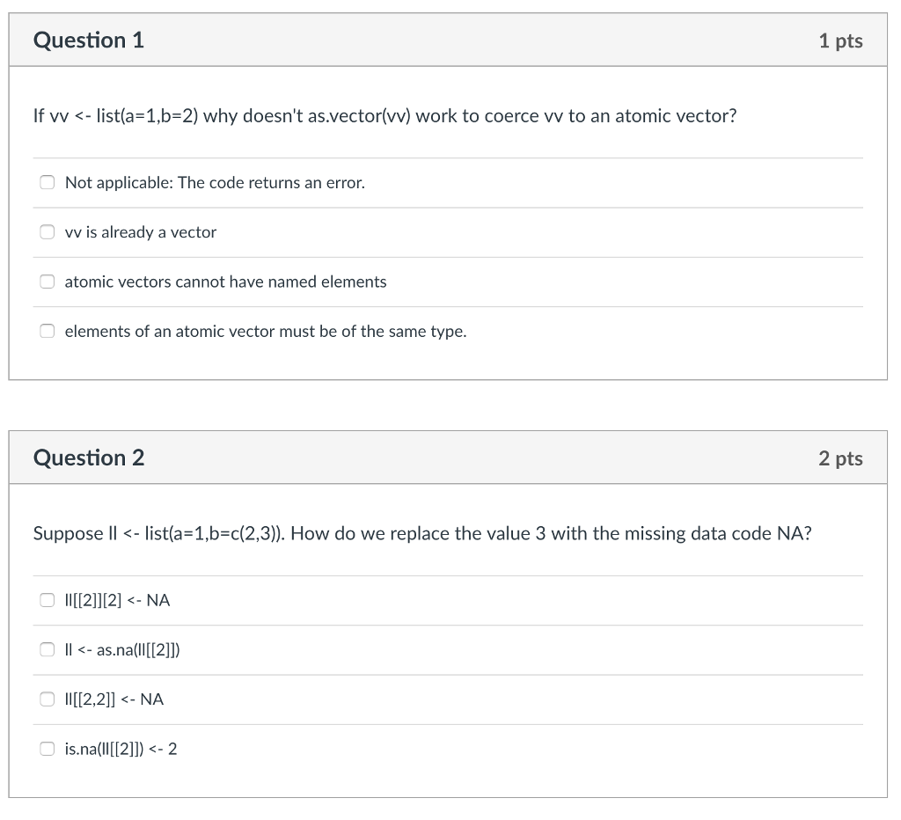The height and width of the screenshot is (820, 901).
Task: Click the Question 2 header
Action: pos(88,458)
